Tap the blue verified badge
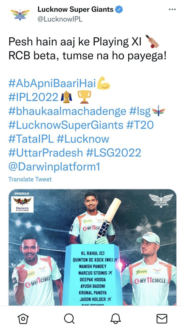185x330 pixels. pos(119,10)
